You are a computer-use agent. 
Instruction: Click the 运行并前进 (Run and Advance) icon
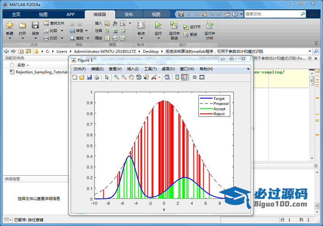(x=174, y=25)
